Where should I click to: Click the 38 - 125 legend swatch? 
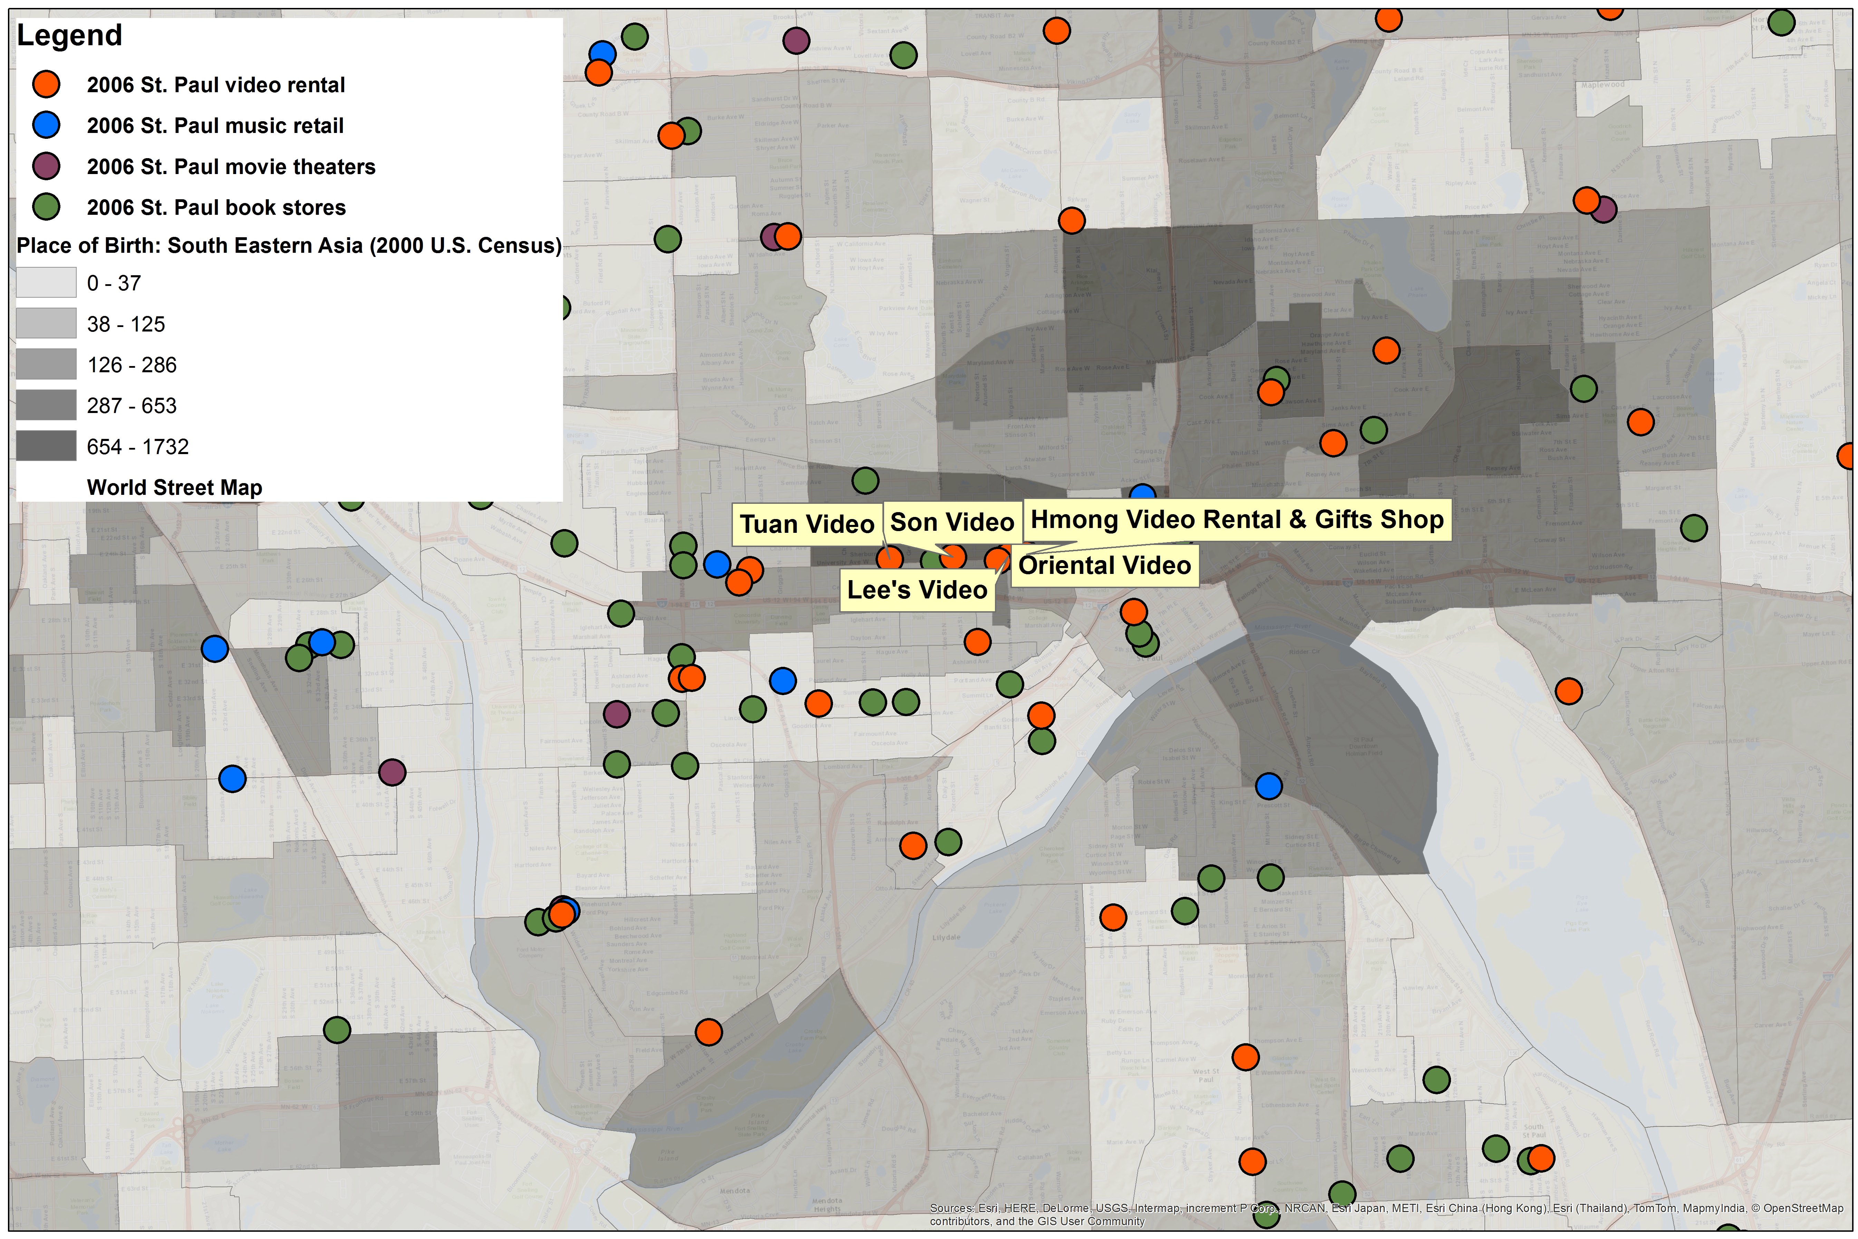pos(47,324)
